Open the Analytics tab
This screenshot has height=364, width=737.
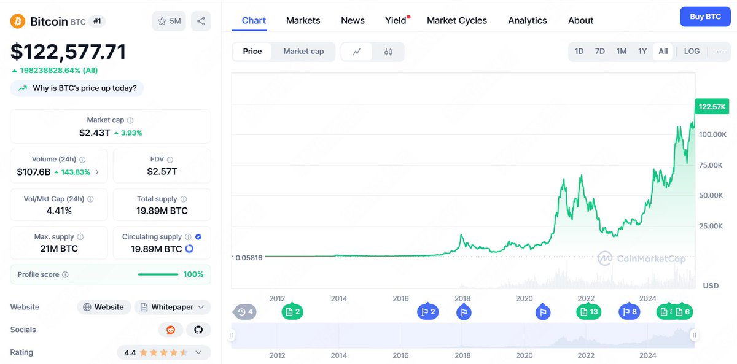pyautogui.click(x=528, y=20)
